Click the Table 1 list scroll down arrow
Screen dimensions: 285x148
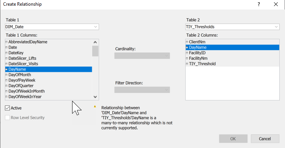[95, 97]
